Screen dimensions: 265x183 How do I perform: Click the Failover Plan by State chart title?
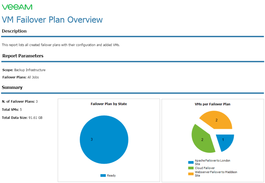[109, 104]
